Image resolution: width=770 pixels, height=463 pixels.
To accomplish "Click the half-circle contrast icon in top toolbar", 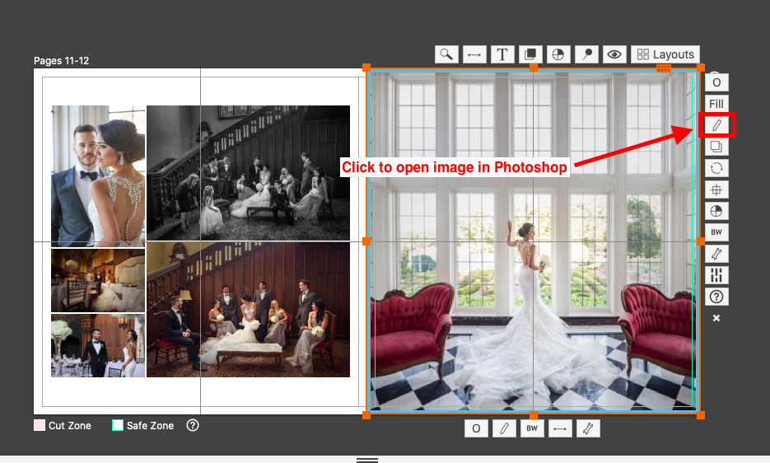I will 558,54.
